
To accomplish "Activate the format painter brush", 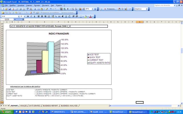I will (47, 9).
